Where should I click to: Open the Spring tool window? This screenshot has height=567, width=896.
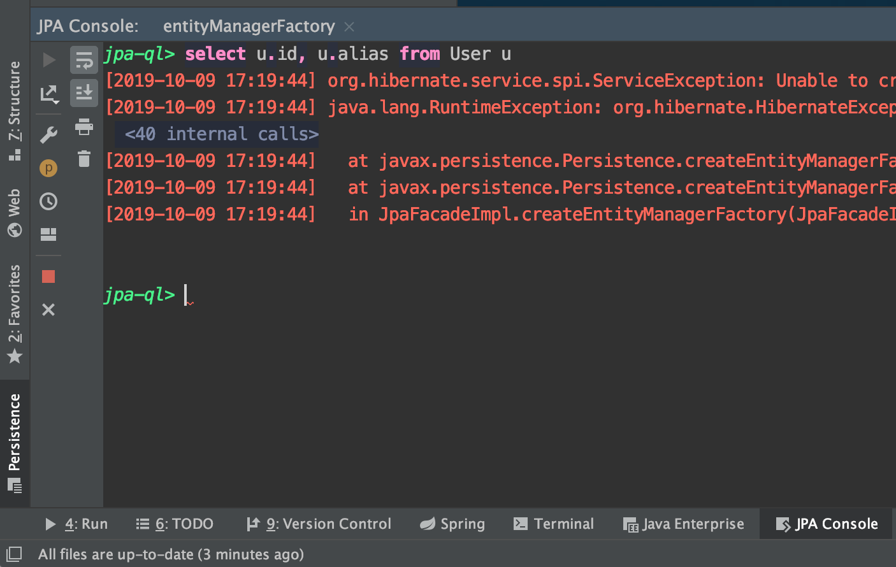pyautogui.click(x=452, y=524)
